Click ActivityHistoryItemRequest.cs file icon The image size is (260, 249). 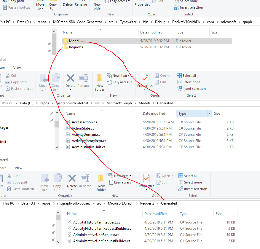pyautogui.click(x=69, y=222)
